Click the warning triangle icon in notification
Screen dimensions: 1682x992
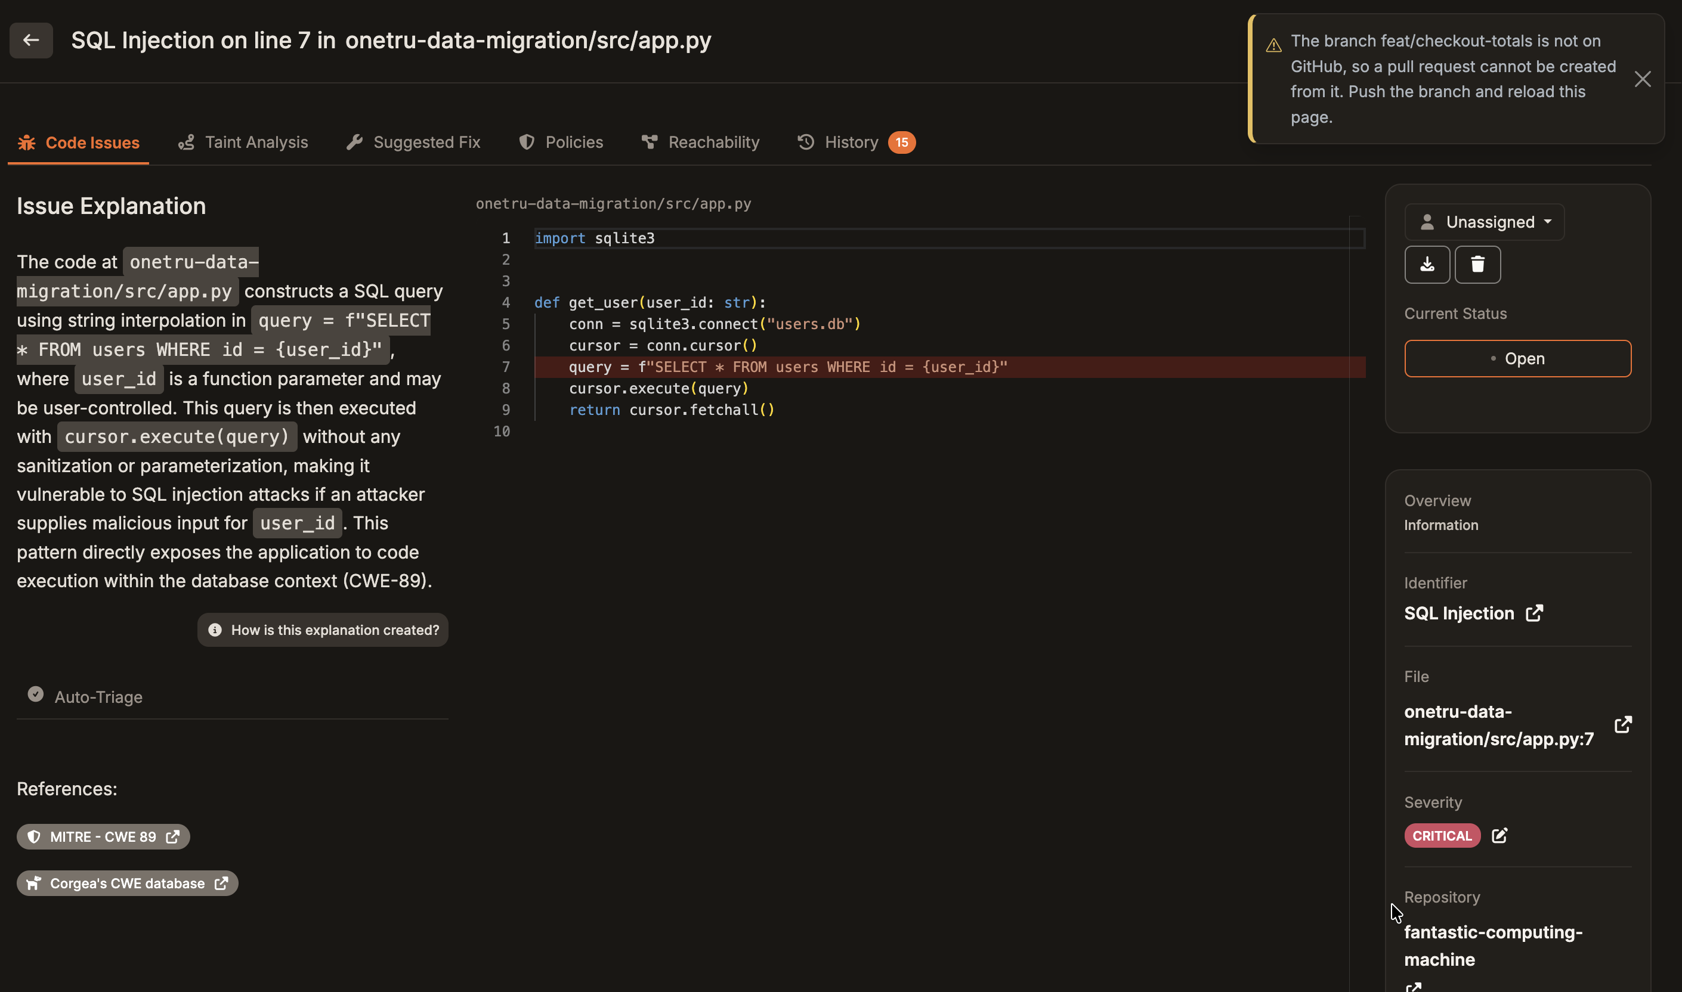(x=1273, y=45)
